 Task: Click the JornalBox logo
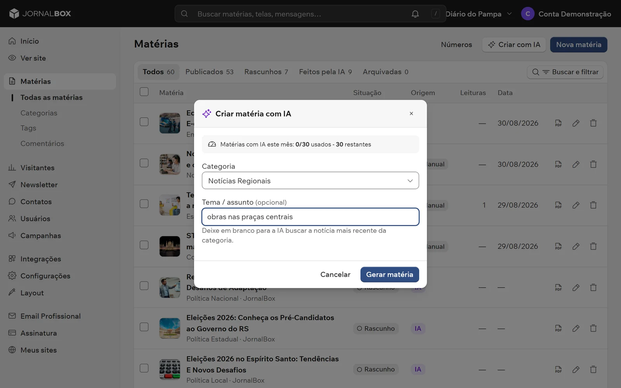[40, 14]
